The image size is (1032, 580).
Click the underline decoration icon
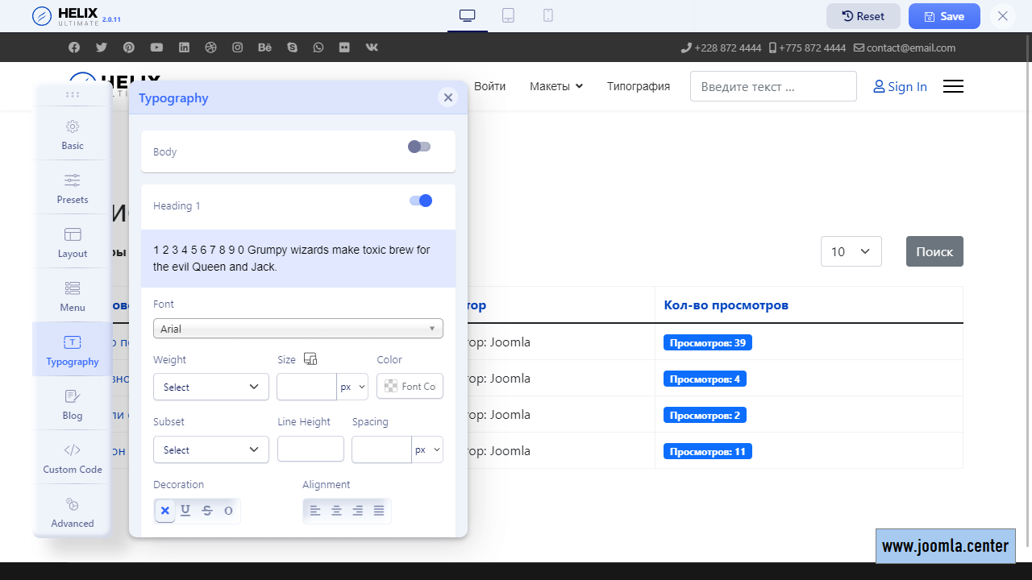(185, 511)
